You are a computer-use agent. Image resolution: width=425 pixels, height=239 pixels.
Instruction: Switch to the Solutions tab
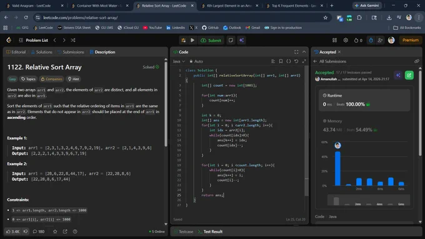(41, 52)
